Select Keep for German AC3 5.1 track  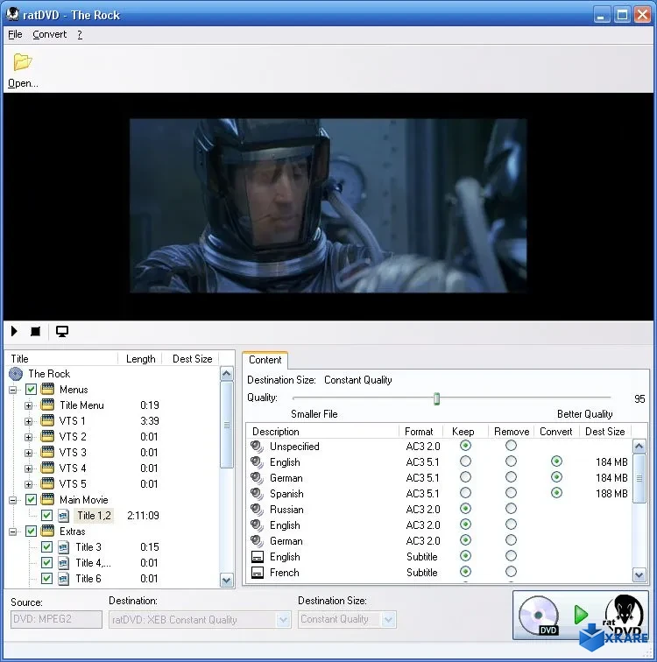coord(465,477)
